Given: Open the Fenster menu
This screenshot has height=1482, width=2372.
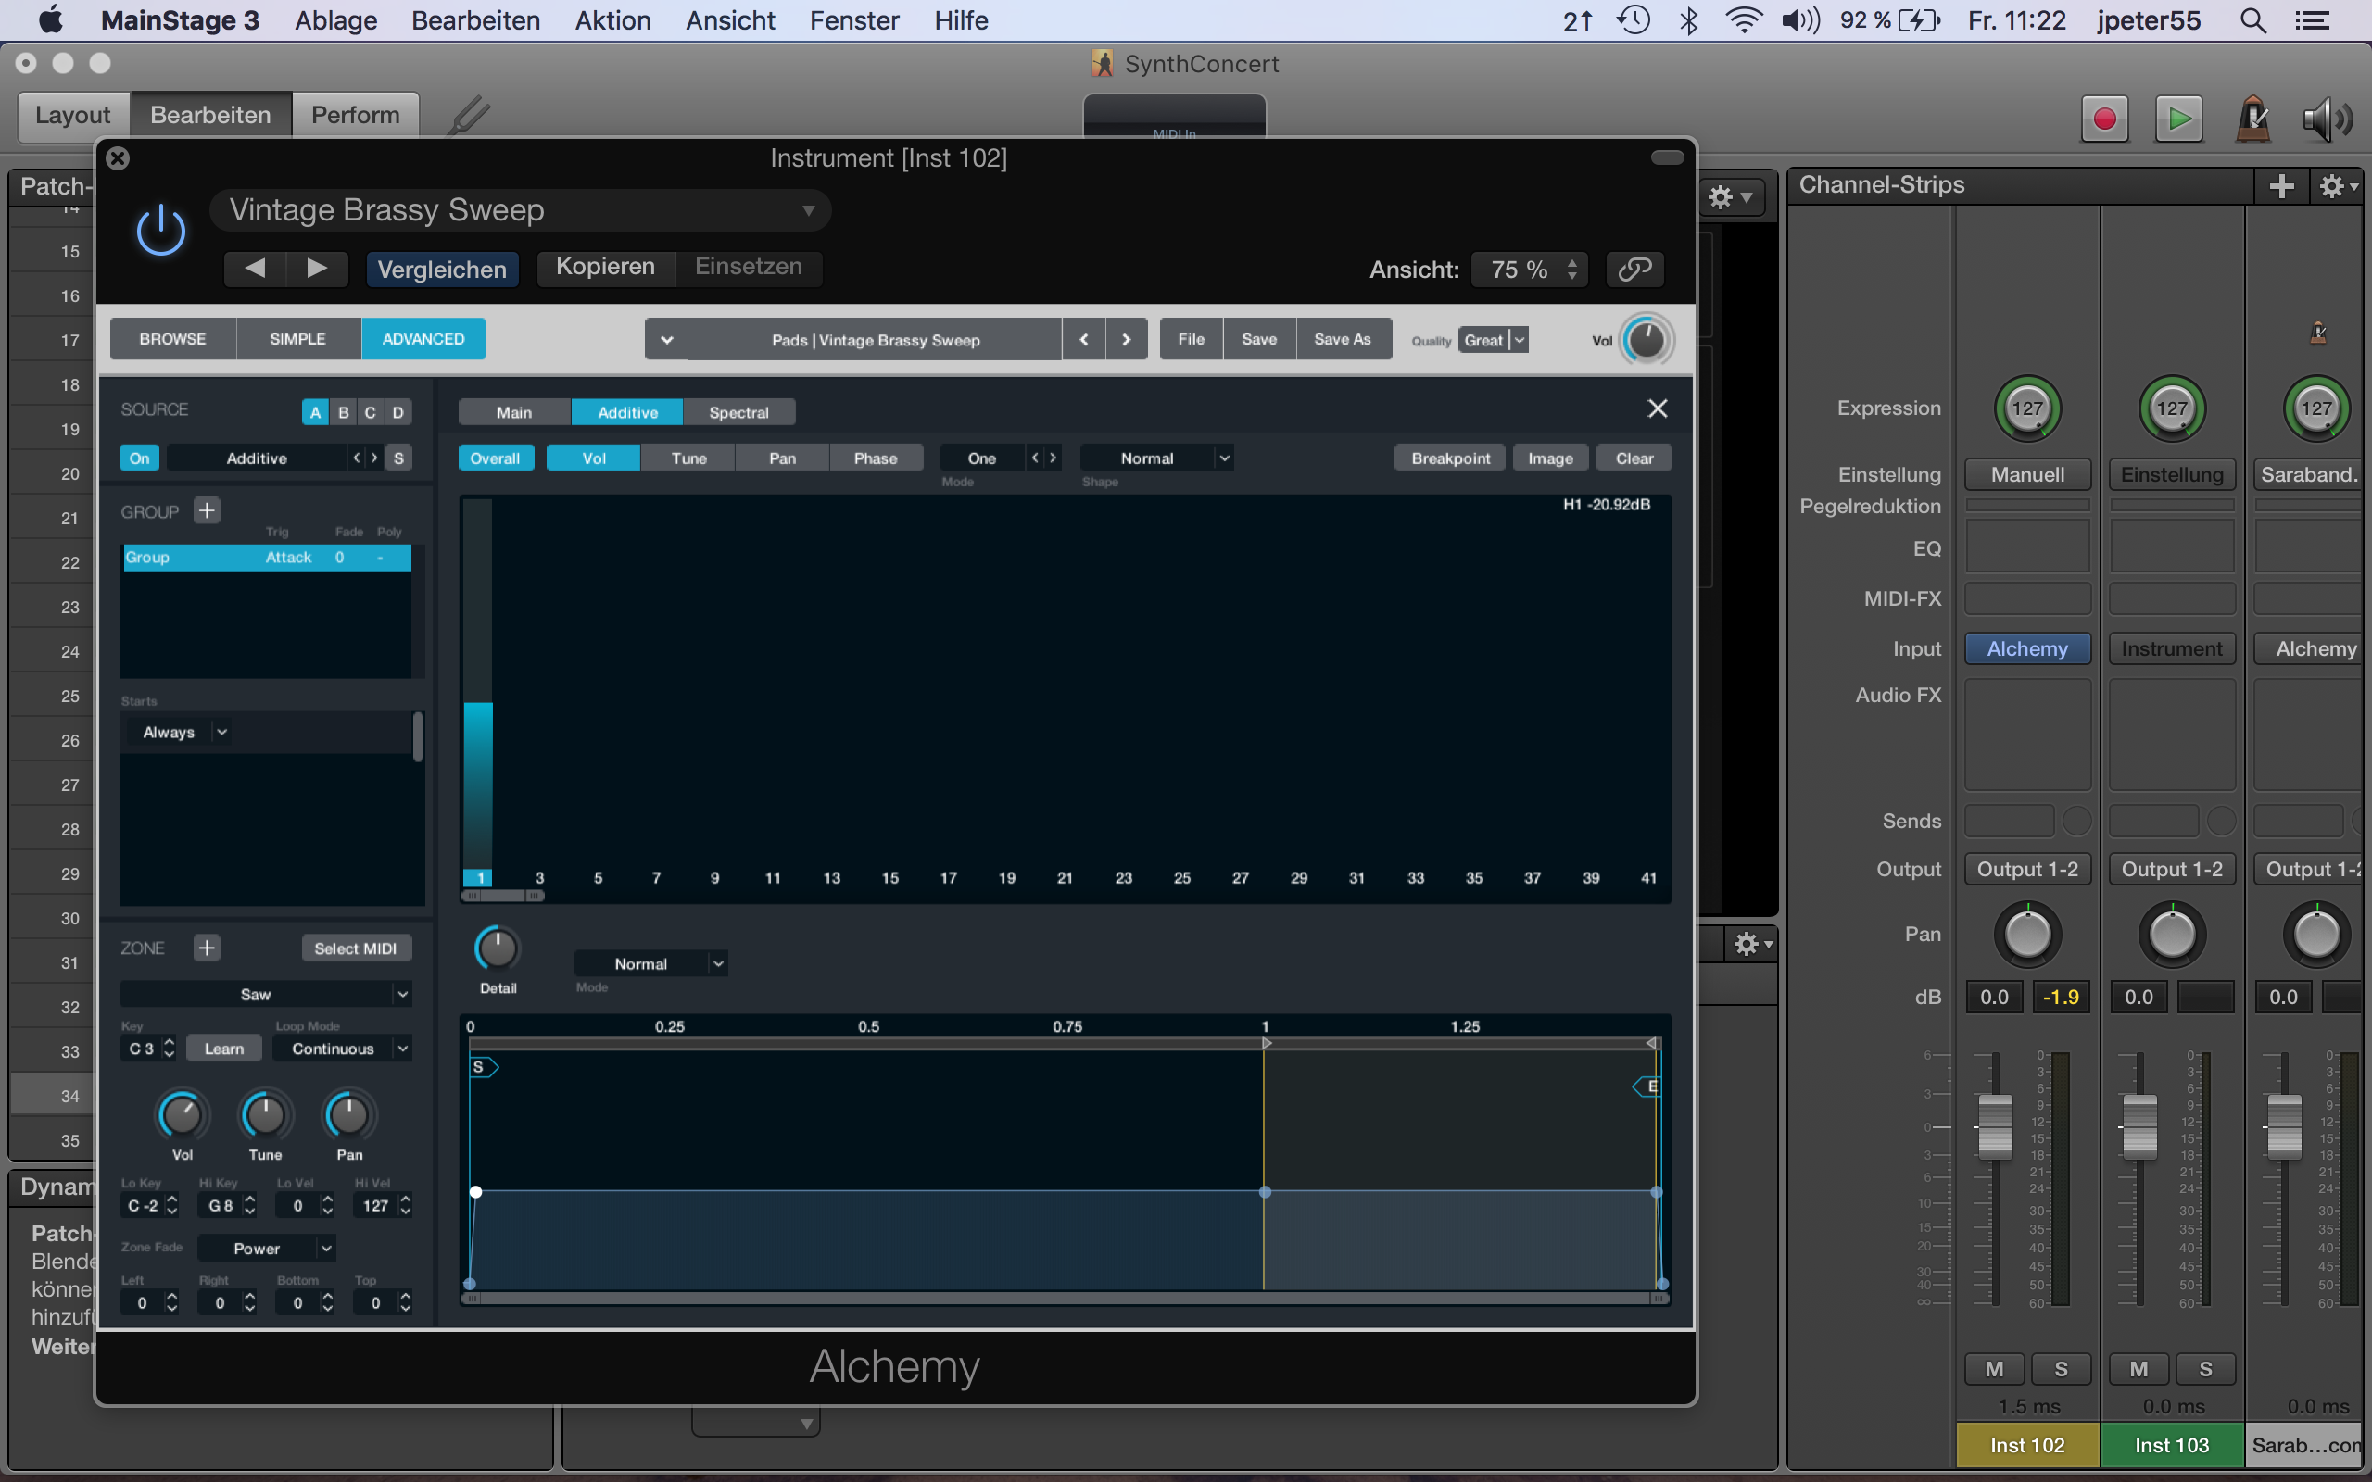Looking at the screenshot, I should click(x=852, y=19).
